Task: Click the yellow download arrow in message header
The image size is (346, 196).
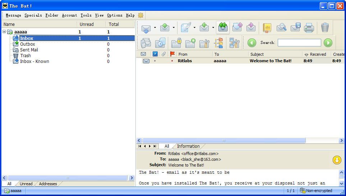Action: [337, 160]
